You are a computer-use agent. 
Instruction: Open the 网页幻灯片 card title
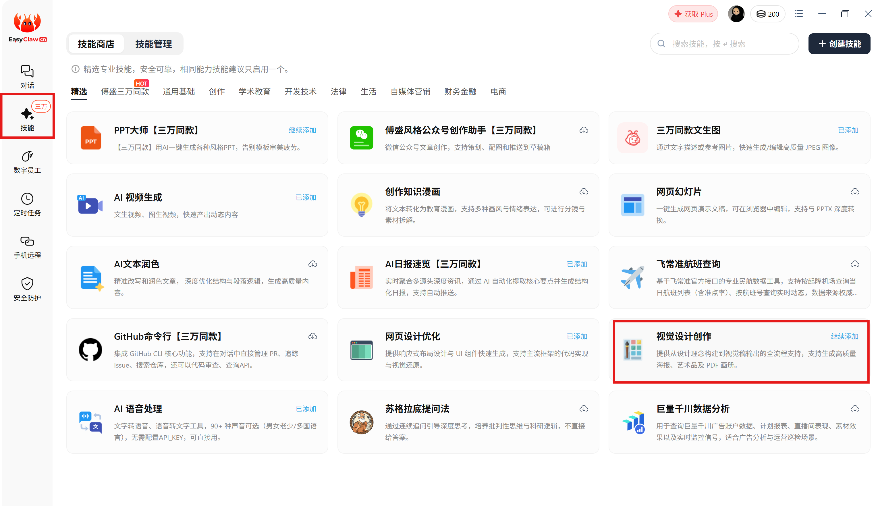[678, 192]
